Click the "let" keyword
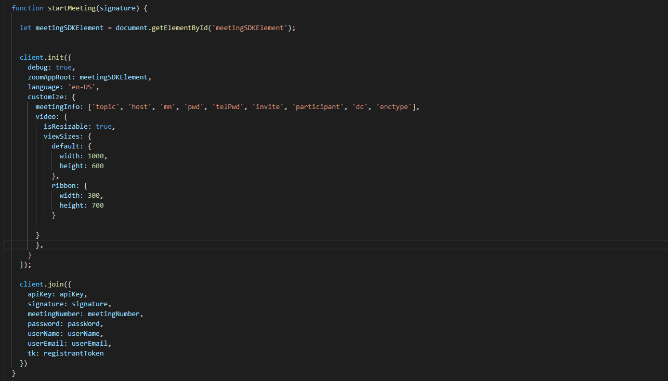This screenshot has height=381, width=668. (x=25, y=28)
